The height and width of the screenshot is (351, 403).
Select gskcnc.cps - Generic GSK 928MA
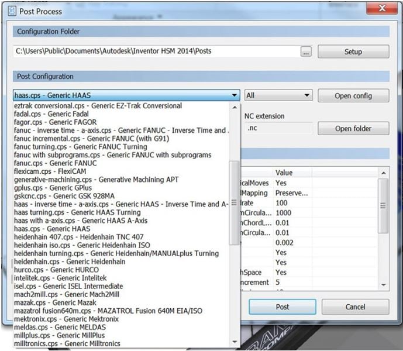(x=121, y=196)
